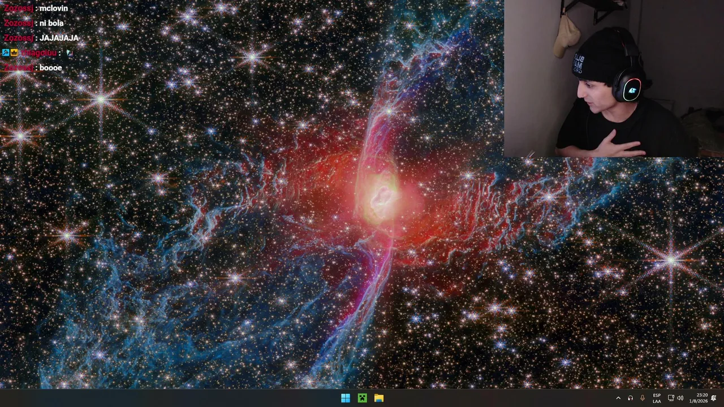Open the clock showing 23:20

tap(698, 398)
